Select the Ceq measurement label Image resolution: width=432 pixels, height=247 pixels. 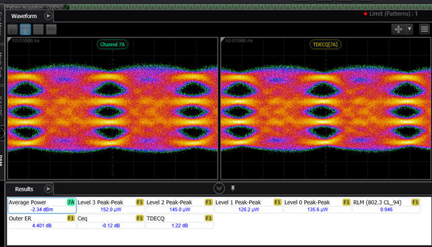(82, 219)
